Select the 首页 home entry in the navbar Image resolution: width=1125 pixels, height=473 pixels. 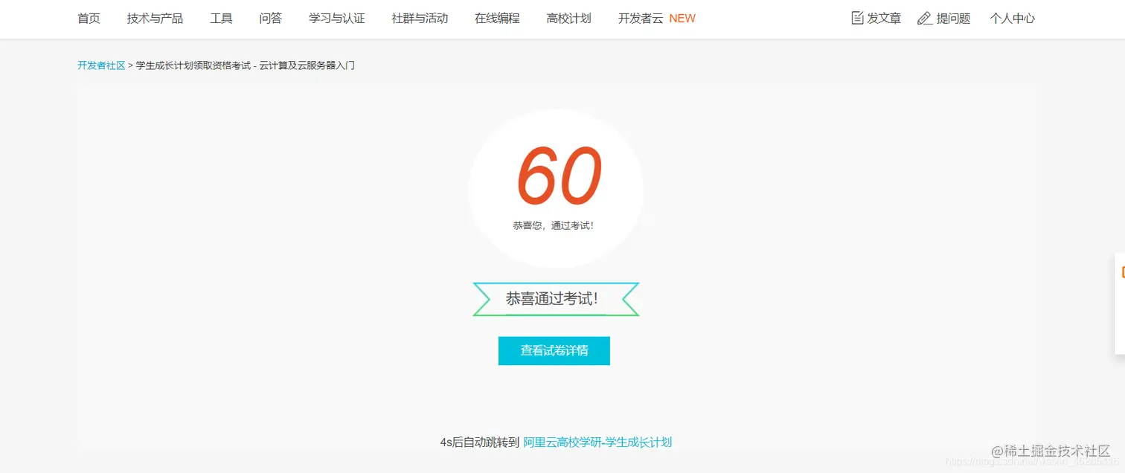89,19
